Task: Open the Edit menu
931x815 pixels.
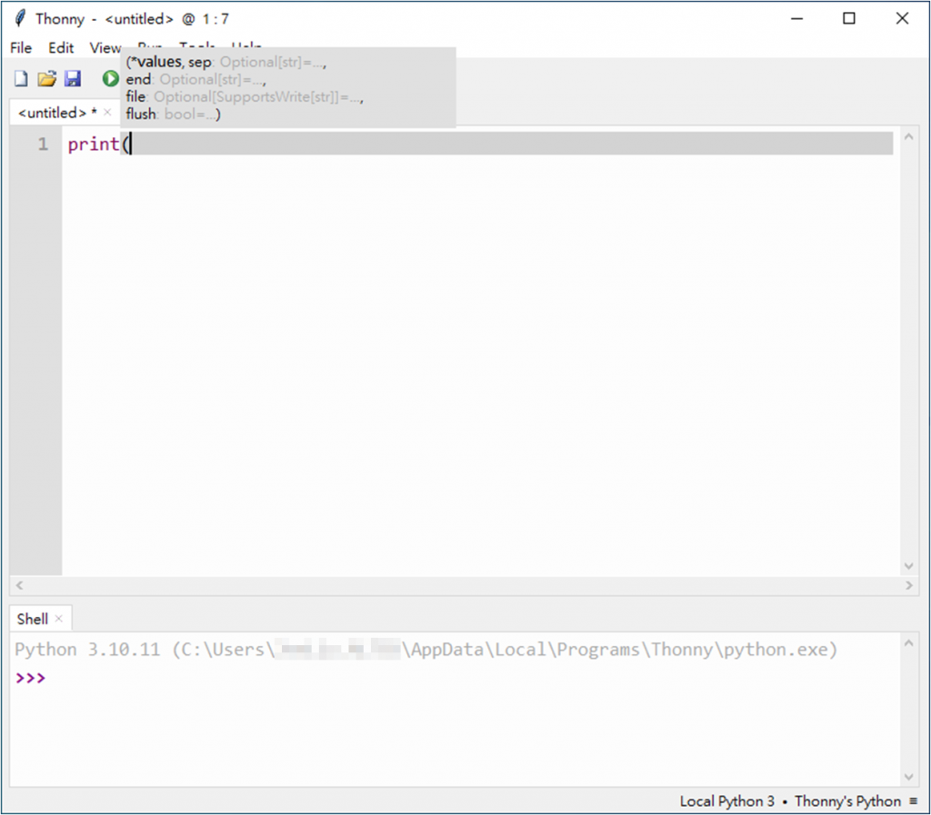Action: tap(61, 47)
